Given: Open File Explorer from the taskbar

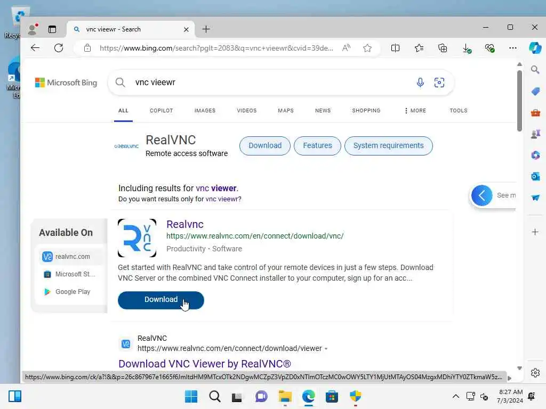Looking at the screenshot, I should 285,396.
